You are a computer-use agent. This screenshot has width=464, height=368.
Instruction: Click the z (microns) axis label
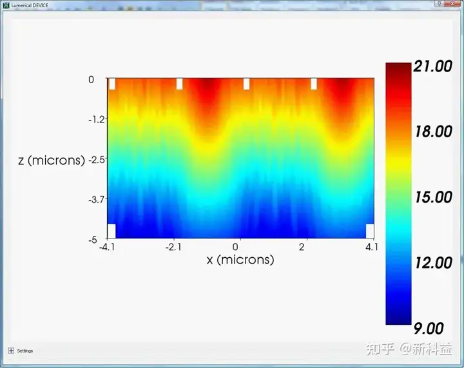(52, 160)
